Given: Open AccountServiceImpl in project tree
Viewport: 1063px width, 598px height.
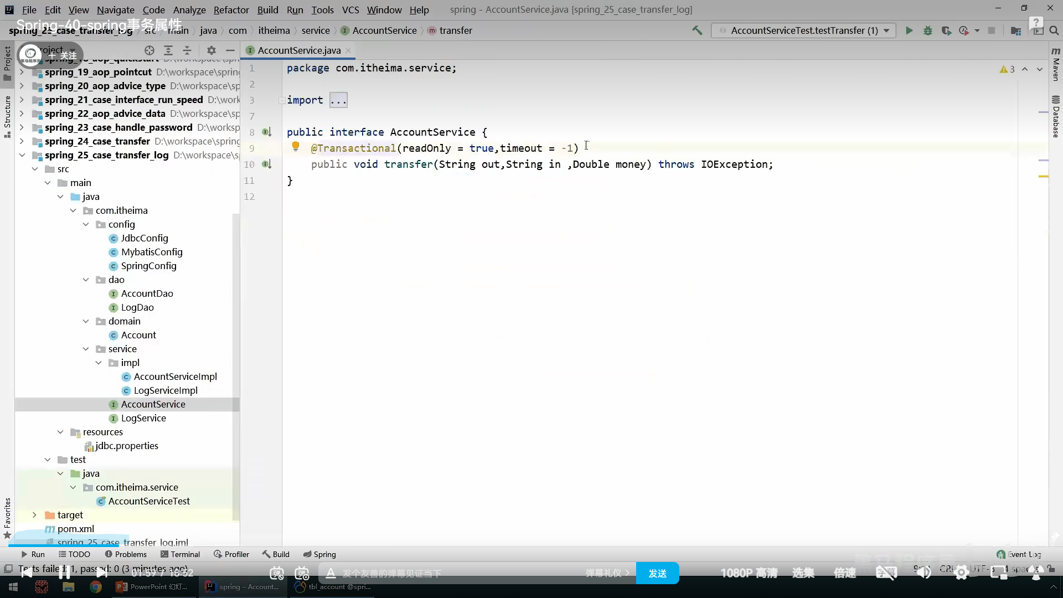Looking at the screenshot, I should pyautogui.click(x=175, y=377).
